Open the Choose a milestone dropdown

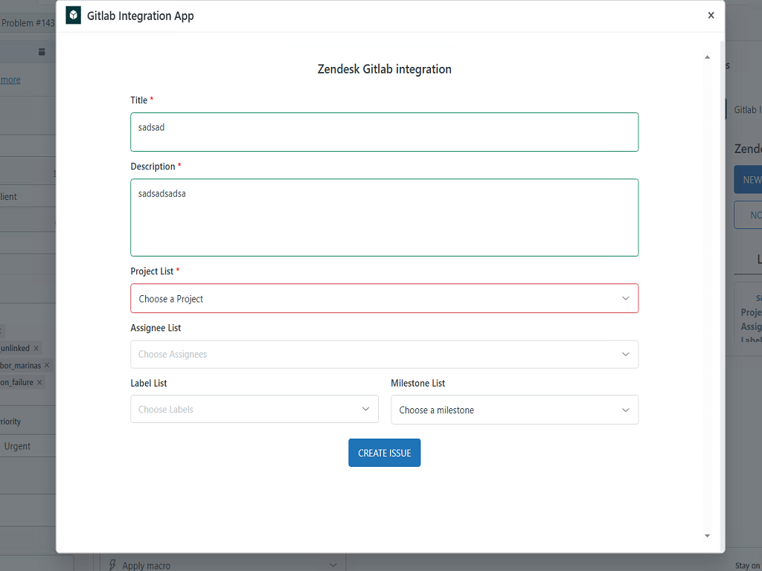(x=514, y=410)
